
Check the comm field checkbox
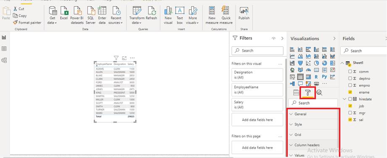tap(350, 72)
